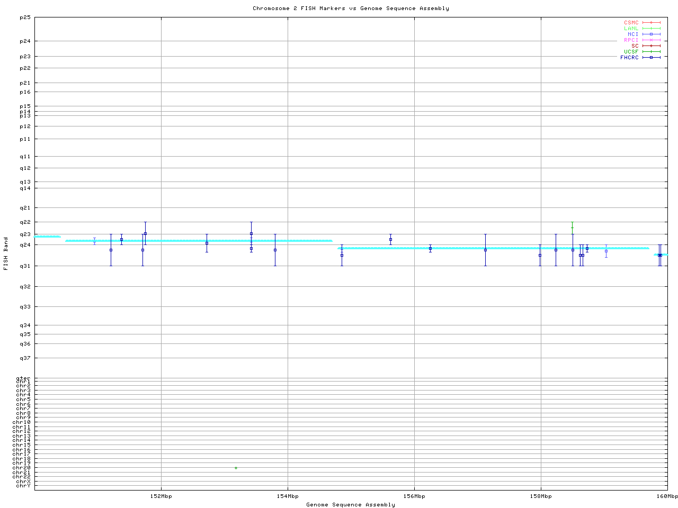This screenshot has width=678, height=508.
Task: Click the RPCI legend cross marker
Action: click(651, 40)
